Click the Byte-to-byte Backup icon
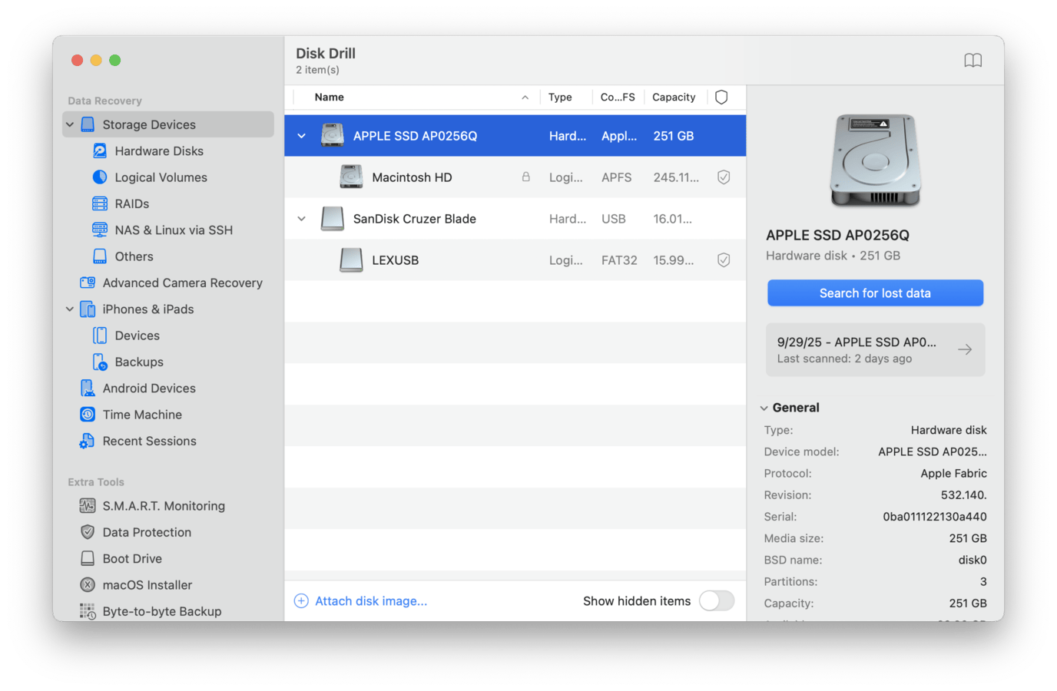Image resolution: width=1057 pixels, height=691 pixels. click(x=88, y=611)
